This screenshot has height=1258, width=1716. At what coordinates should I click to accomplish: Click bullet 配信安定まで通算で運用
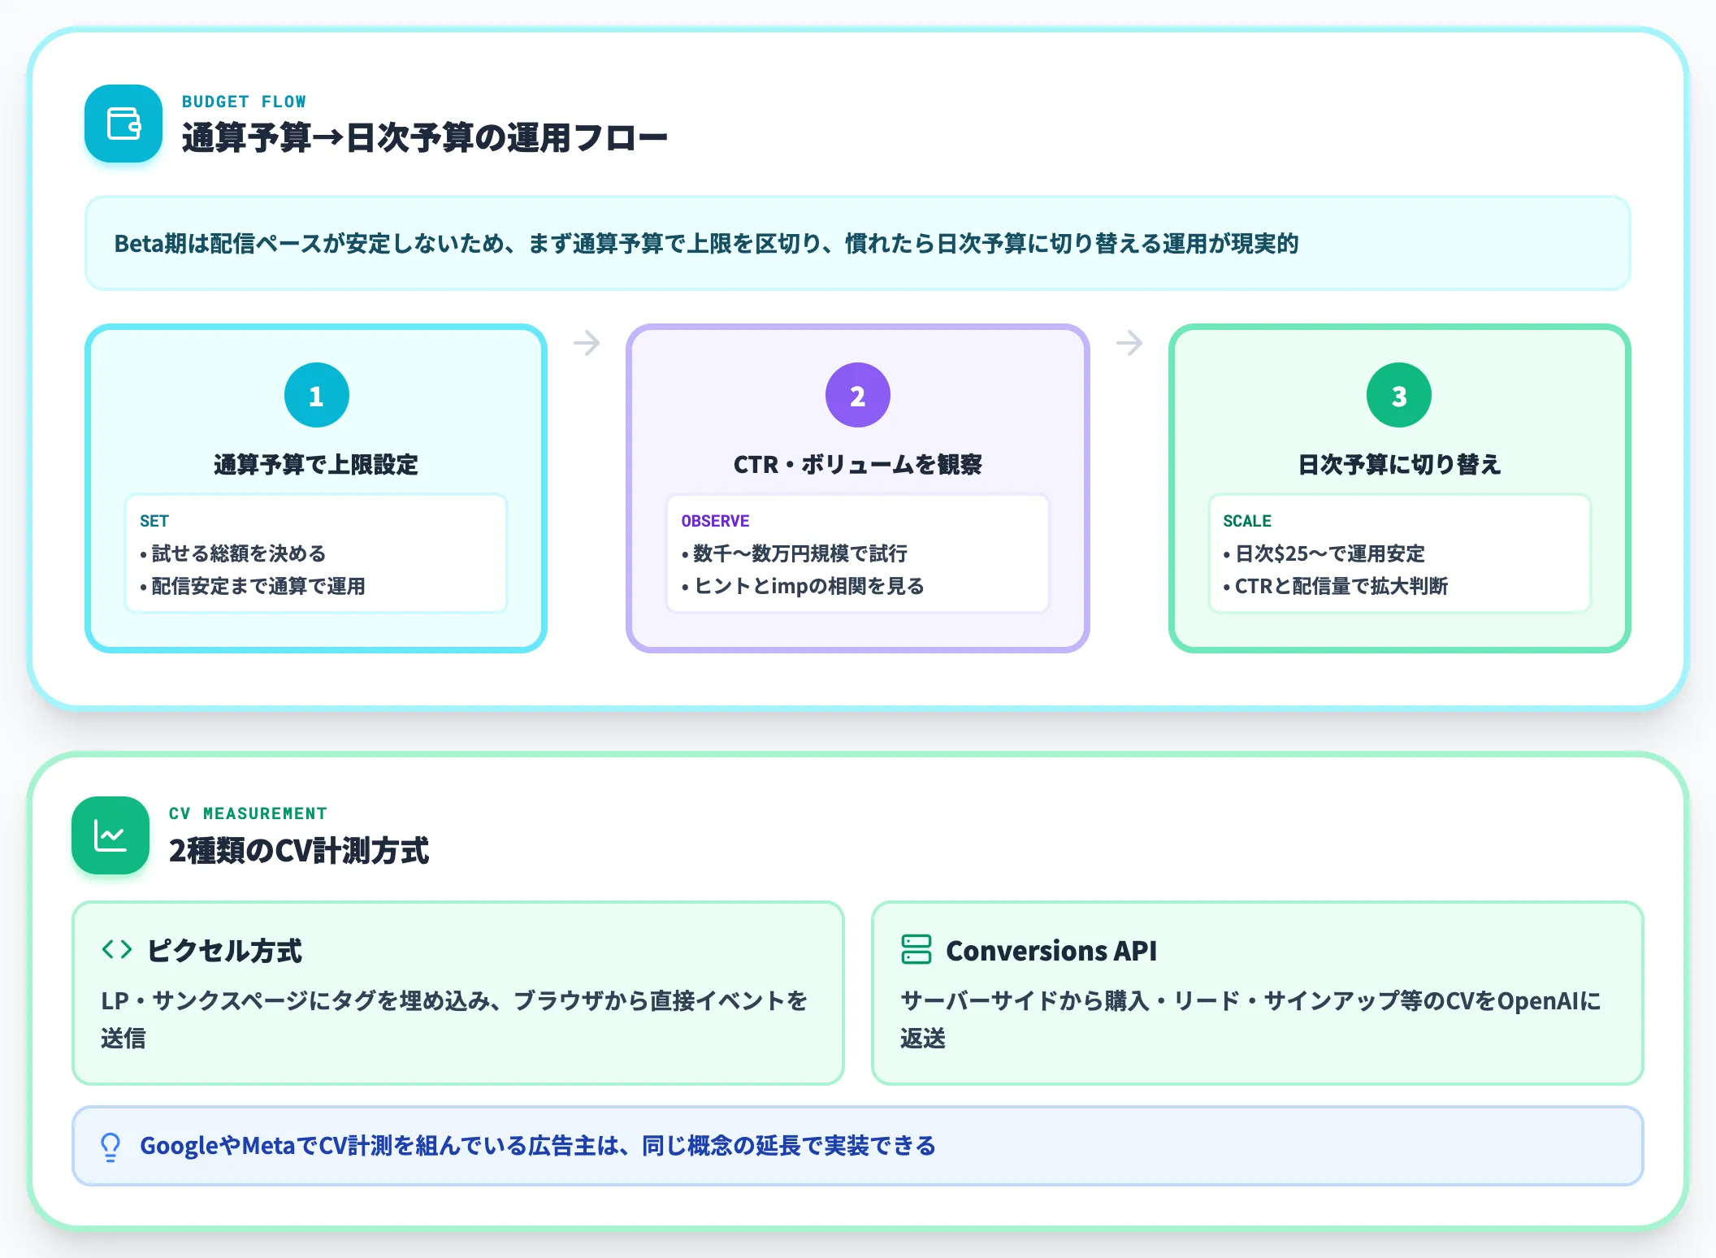coord(253,586)
